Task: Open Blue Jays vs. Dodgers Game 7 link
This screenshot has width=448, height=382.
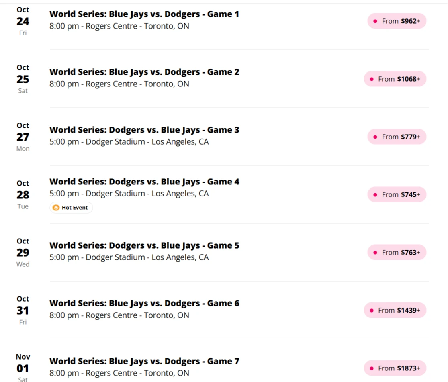Action: 144,362
